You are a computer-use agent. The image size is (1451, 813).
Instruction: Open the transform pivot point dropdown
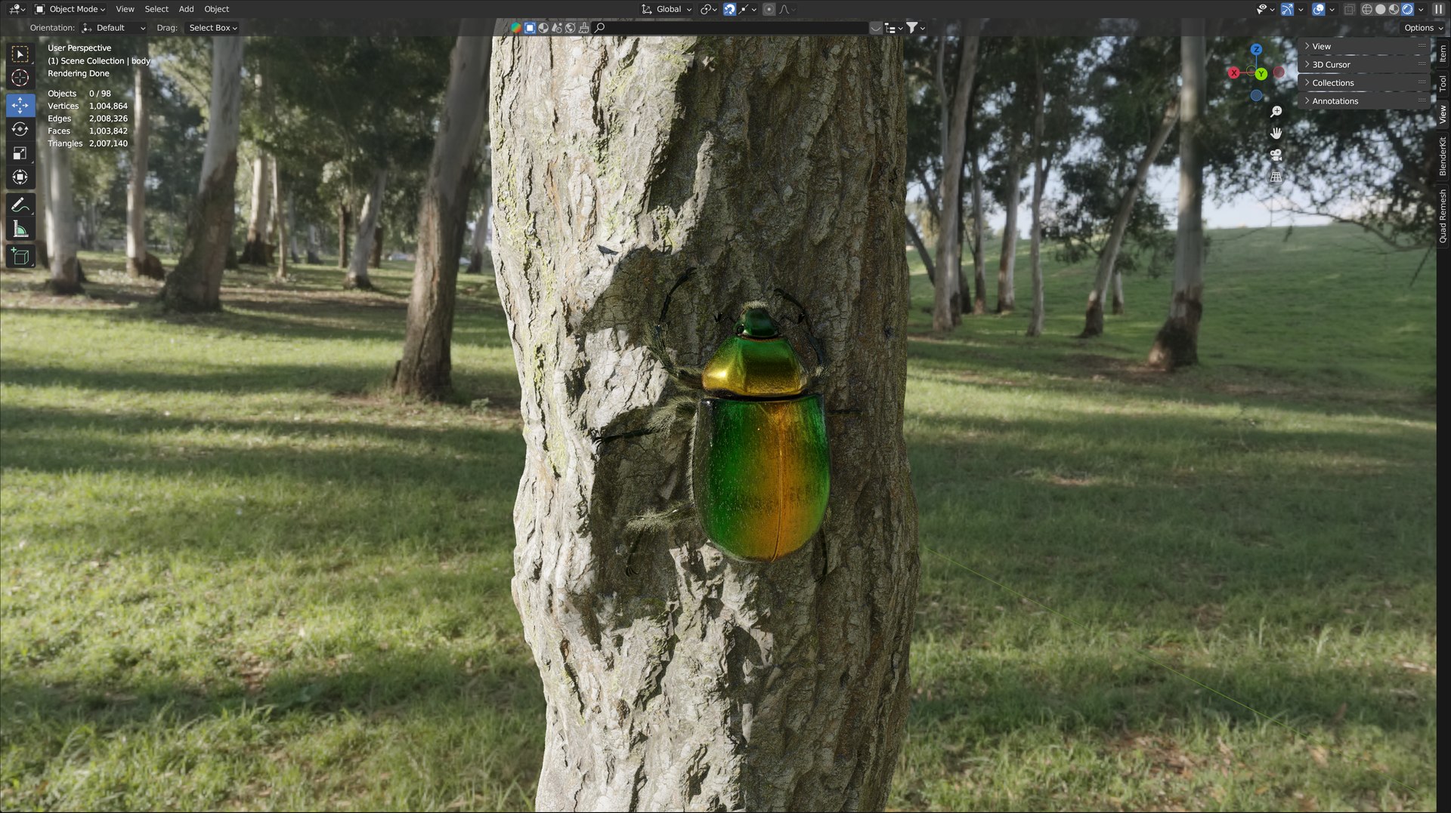(x=708, y=9)
